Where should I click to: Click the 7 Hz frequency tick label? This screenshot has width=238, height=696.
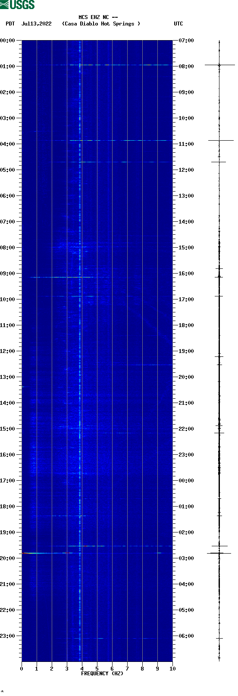tap(127, 669)
